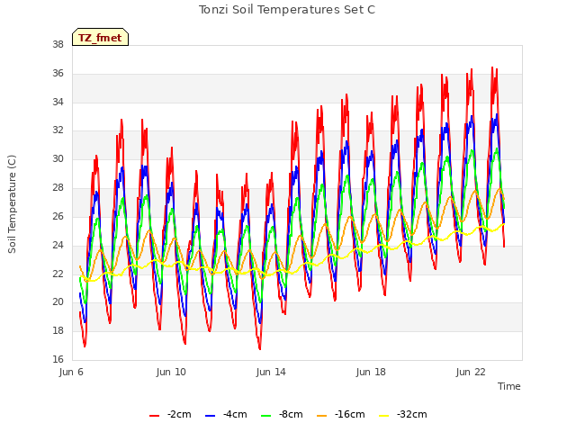Screen dimensions: 576x432
Task: Select the -8cm legend label
Action: tap(291, 414)
